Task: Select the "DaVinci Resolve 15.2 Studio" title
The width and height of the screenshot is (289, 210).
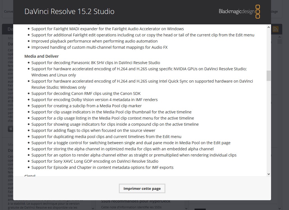Action: point(69,11)
